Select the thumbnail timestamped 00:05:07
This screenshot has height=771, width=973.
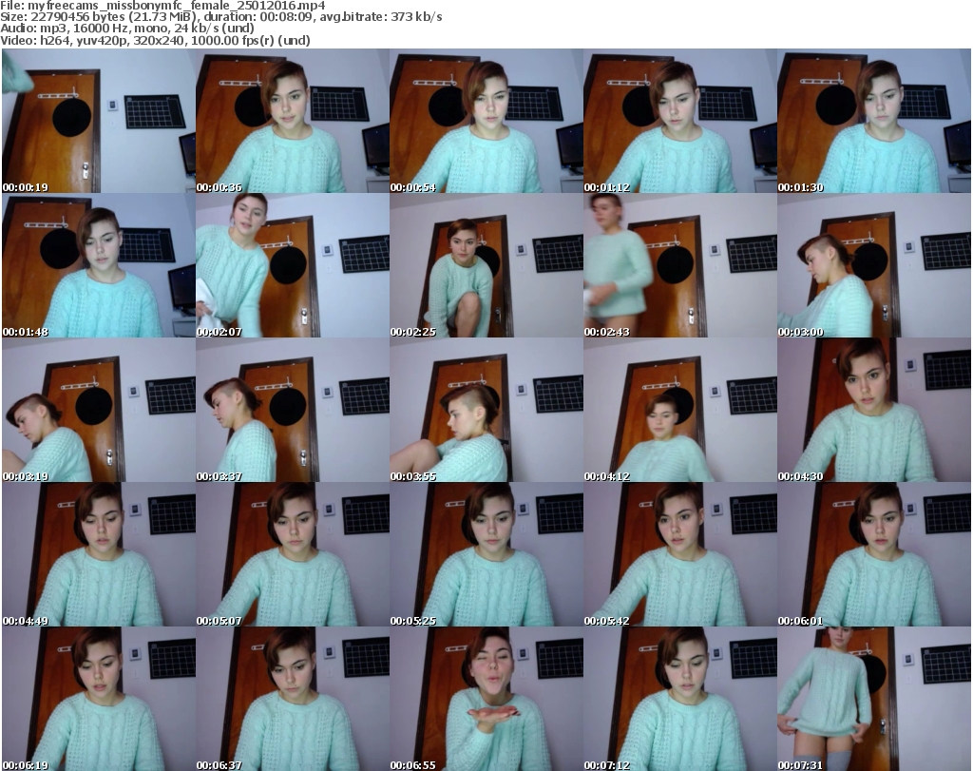pyautogui.click(x=293, y=554)
